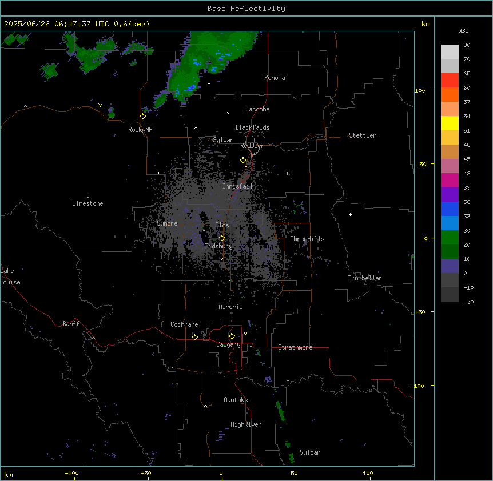Pick the purple 36-39 dBZ legend swatch
The width and height of the screenshot is (493, 481).
tap(450, 195)
